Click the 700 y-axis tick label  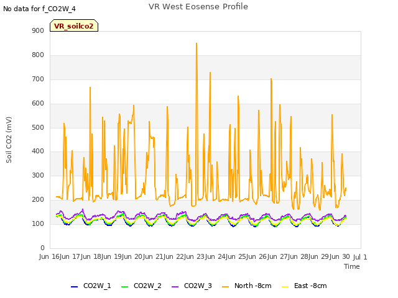click(38, 79)
